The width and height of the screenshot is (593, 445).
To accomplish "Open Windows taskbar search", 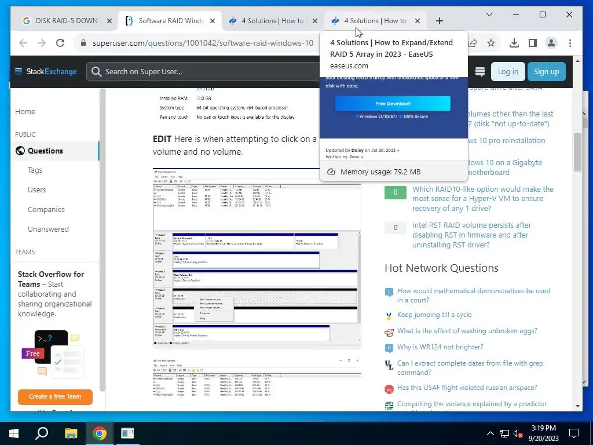I will click(x=42, y=433).
